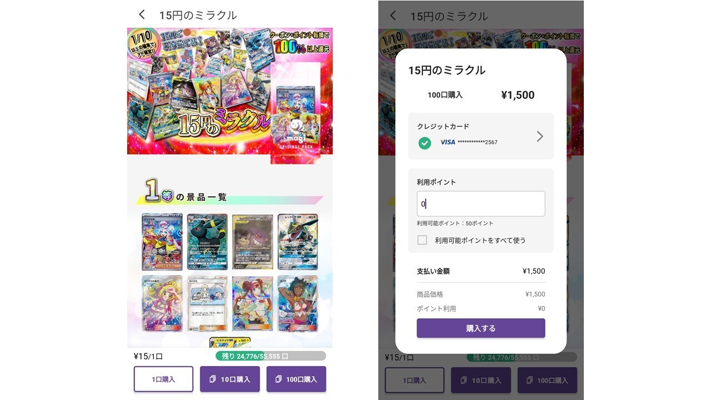711x400 pixels.
Task: Select the Umbreon card thumbnail
Action: click(207, 242)
